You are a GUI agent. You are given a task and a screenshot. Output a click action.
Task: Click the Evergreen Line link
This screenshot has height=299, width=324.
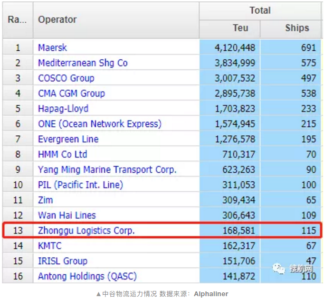point(68,139)
